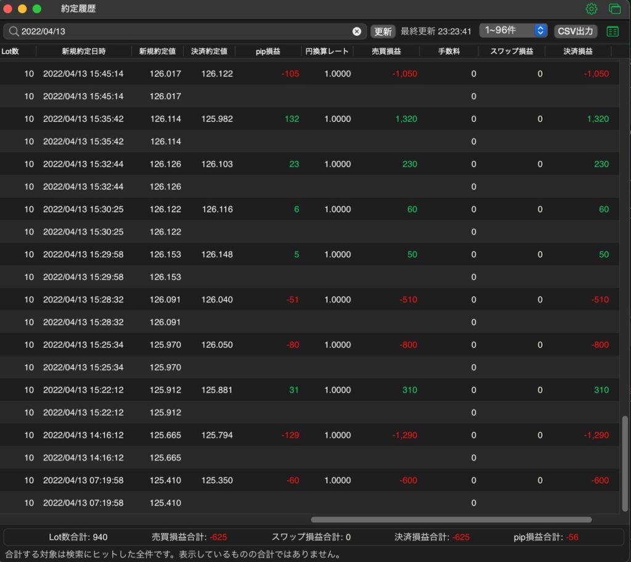Click the horizontal scrollbar thumb
The image size is (631, 562).
click(451, 519)
